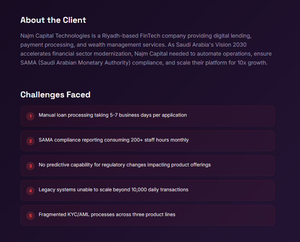Click the Challenges Faced heading

(x=55, y=95)
